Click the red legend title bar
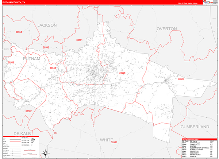This screenshot has height=159, width=219. 21,136
